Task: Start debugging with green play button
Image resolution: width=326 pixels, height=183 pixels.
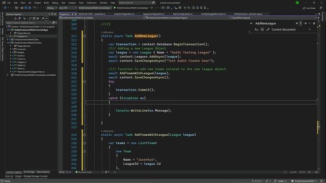Action: (115, 8)
